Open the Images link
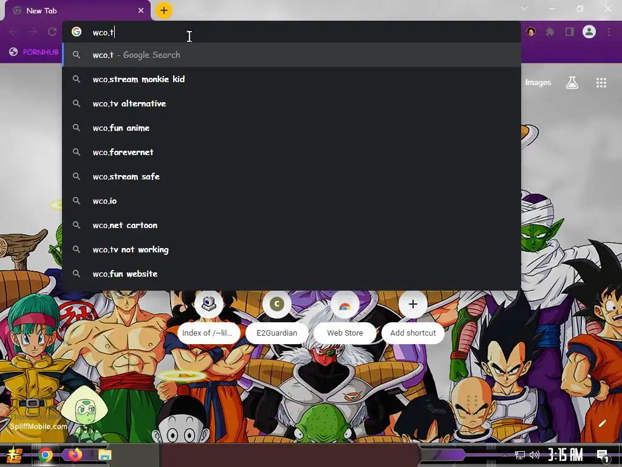 [538, 82]
